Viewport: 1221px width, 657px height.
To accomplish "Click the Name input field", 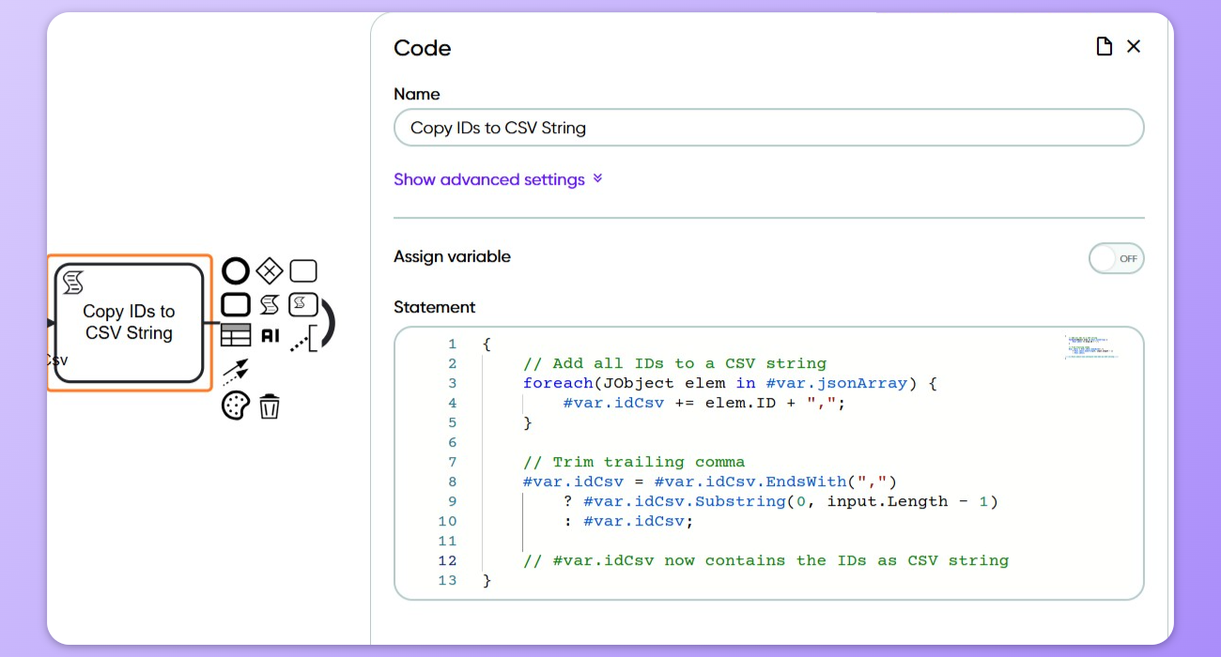I will (x=768, y=128).
